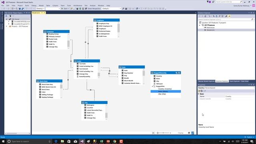Select References node in Solution Explorer

click(x=210, y=28)
